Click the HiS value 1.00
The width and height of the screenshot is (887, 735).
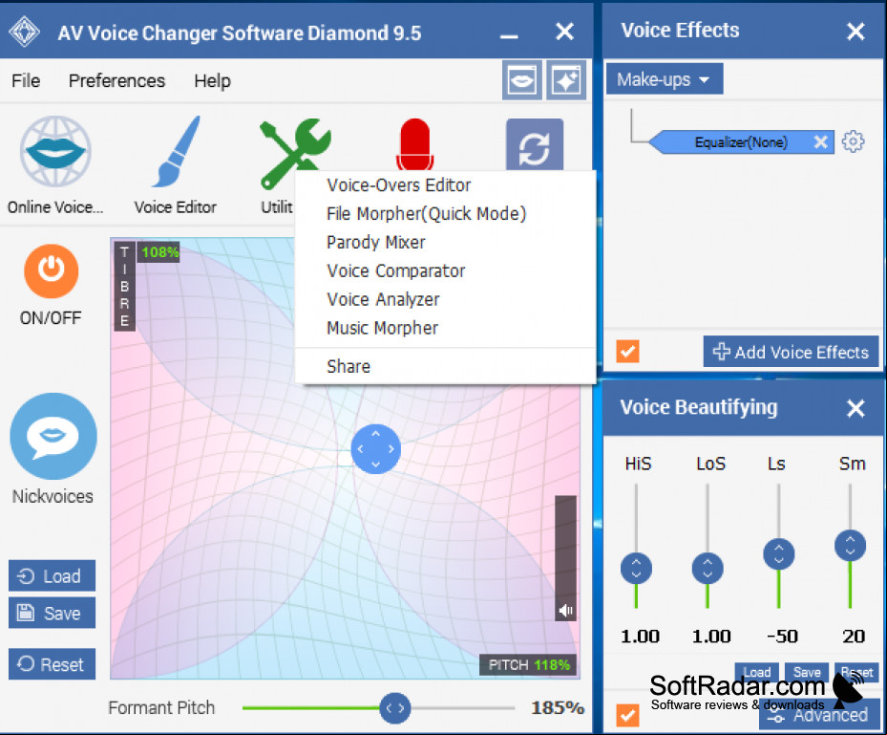click(x=640, y=637)
